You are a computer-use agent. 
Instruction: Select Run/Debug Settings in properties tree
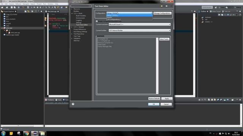pyautogui.click(x=80, y=32)
